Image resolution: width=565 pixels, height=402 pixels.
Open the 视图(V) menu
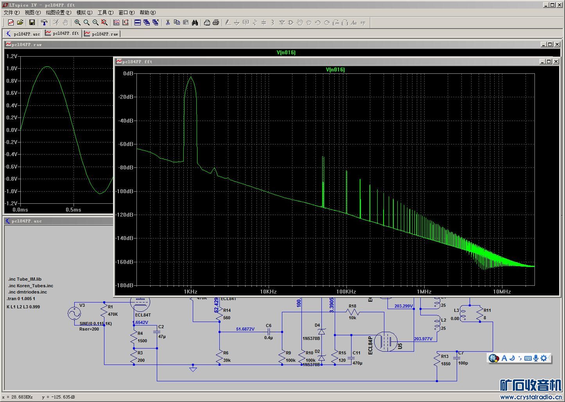pos(33,12)
